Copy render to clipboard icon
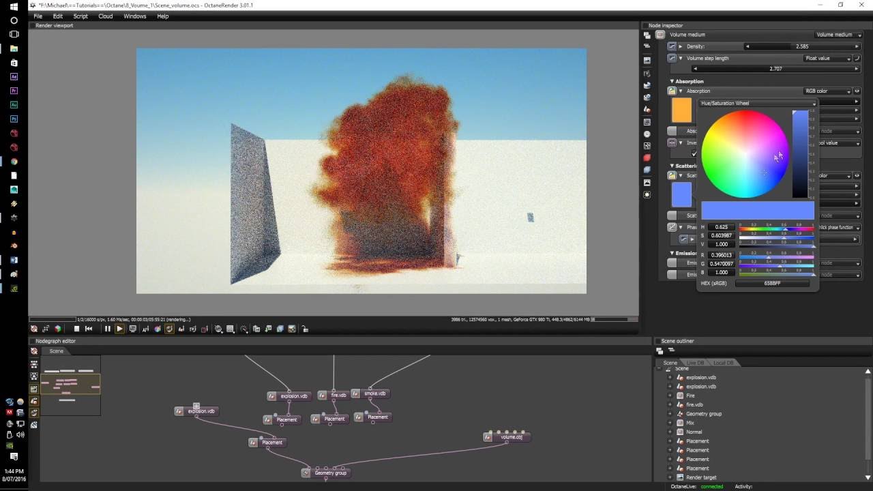The height and width of the screenshot is (491, 873). coord(256,329)
